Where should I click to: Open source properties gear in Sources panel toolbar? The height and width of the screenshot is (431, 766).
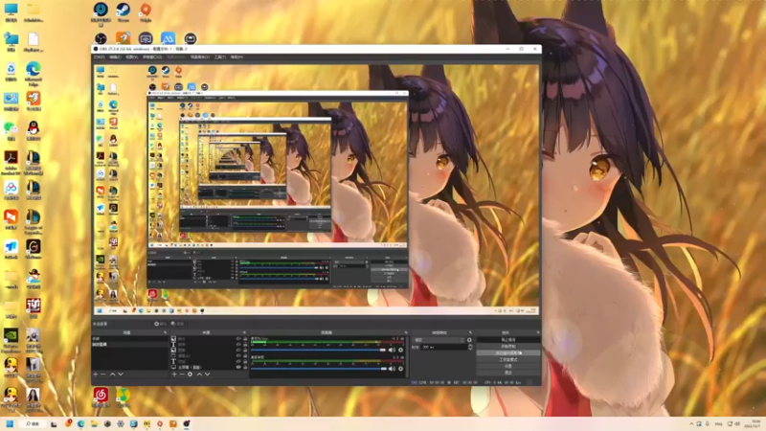point(190,374)
